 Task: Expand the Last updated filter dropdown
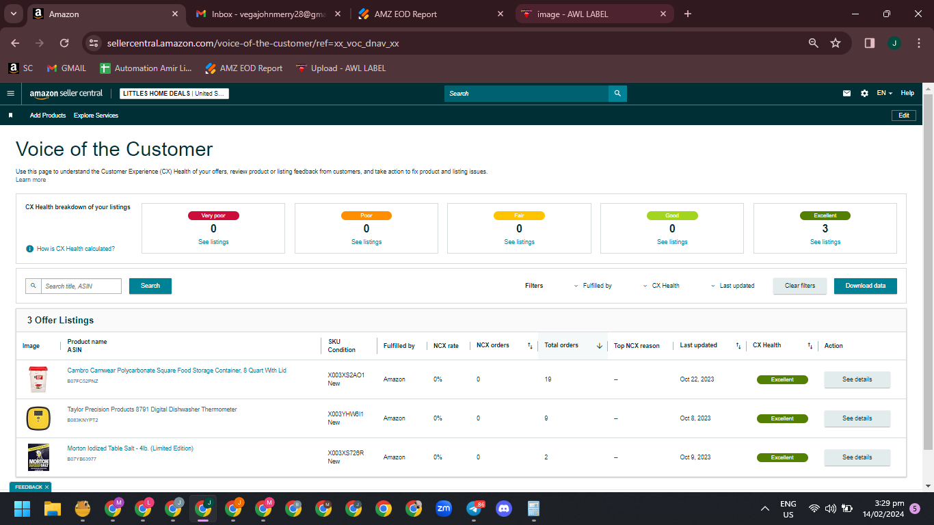pos(732,286)
